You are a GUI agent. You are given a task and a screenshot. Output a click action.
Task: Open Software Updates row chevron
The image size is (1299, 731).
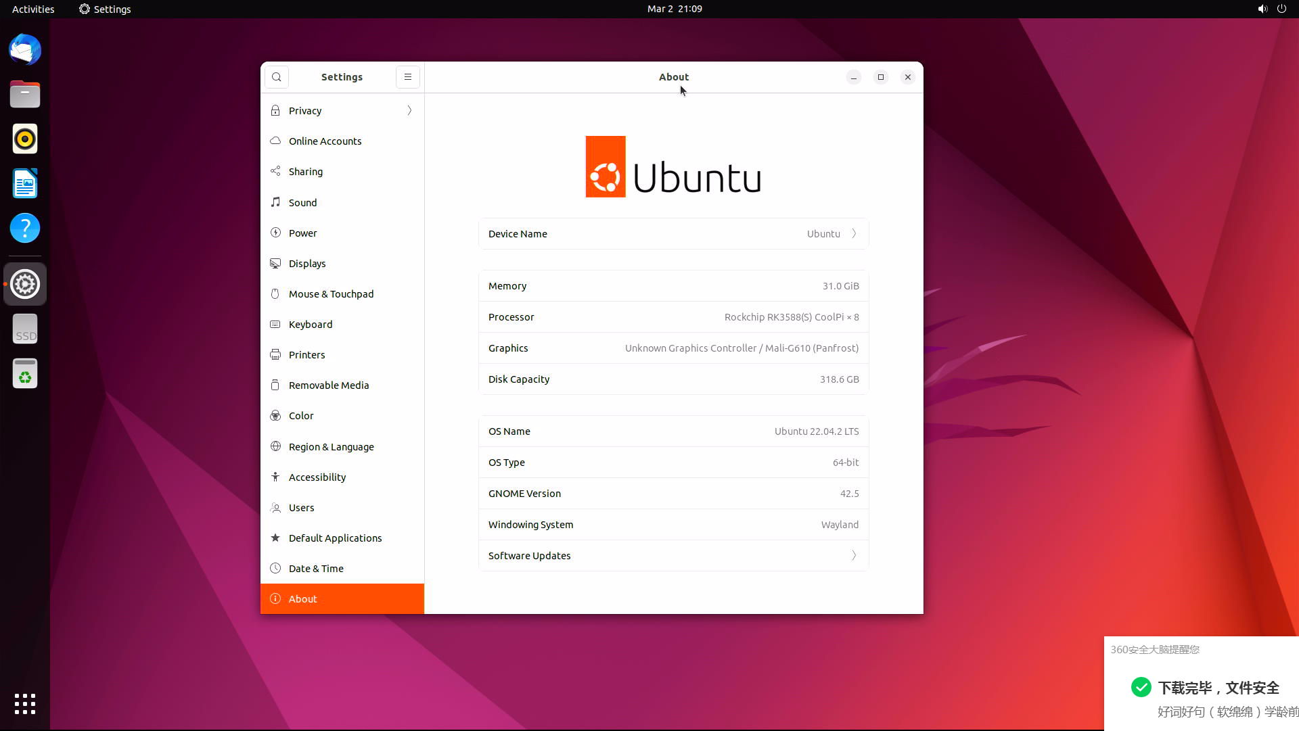pyautogui.click(x=854, y=556)
